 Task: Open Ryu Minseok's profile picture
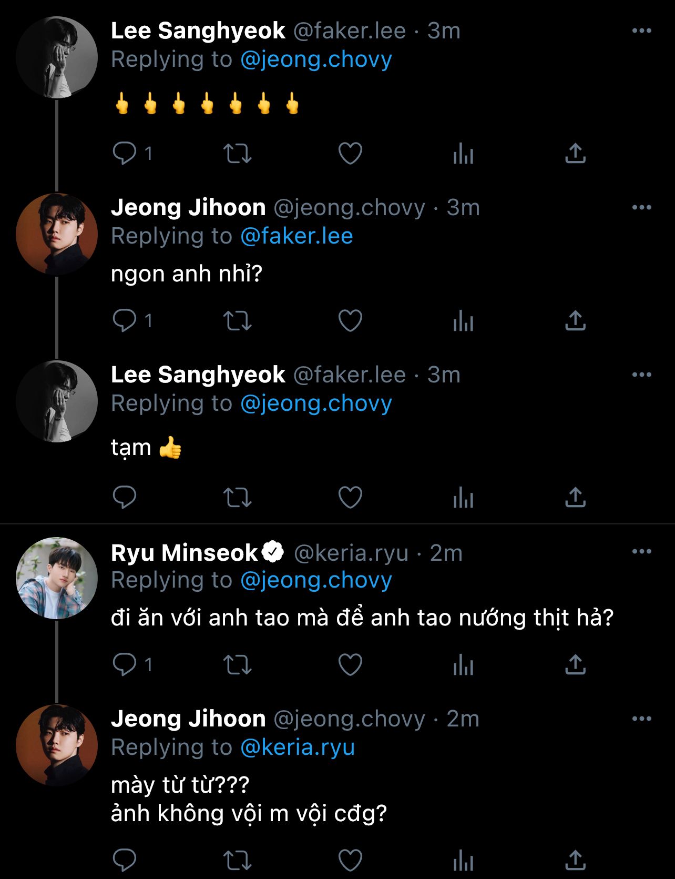click(57, 578)
